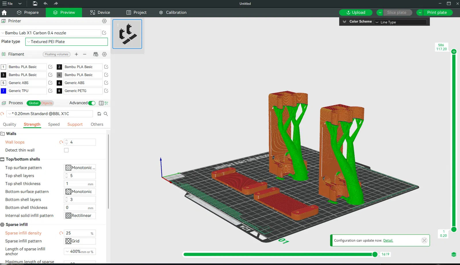460x265 pixels.
Task: Open the printer selection dropdown
Action: [x=51, y=33]
